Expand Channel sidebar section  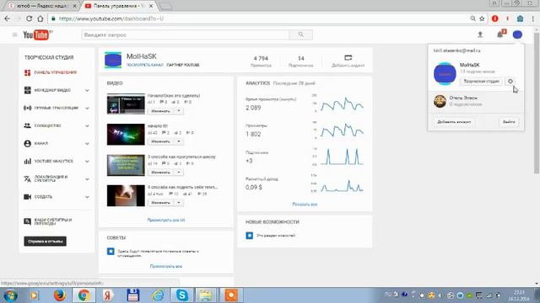click(x=87, y=144)
